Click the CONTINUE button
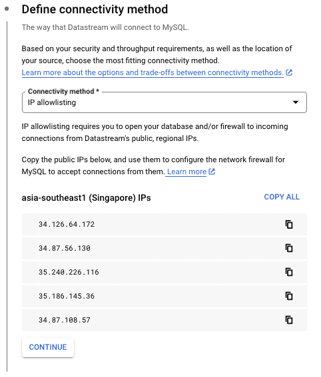321x377 pixels. 48,347
